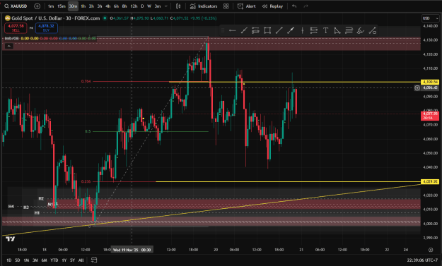Set date range to 1Y
The height and width of the screenshot is (266, 442).
64,260
